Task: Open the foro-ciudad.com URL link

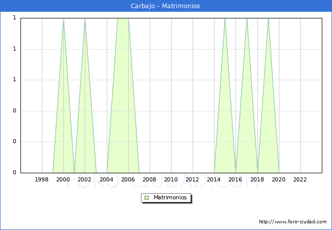Action: pos(293,222)
